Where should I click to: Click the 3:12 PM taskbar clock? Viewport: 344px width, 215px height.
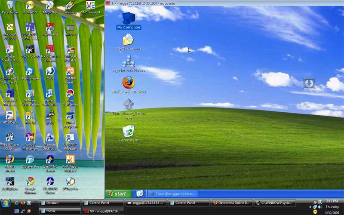coord(332,201)
